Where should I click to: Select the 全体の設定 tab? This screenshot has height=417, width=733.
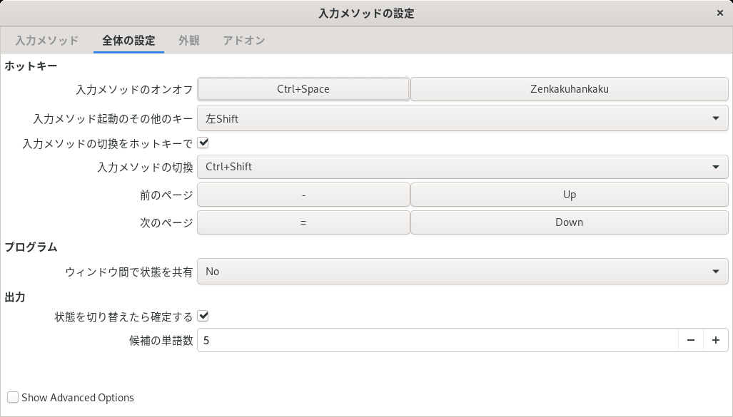[x=128, y=40]
